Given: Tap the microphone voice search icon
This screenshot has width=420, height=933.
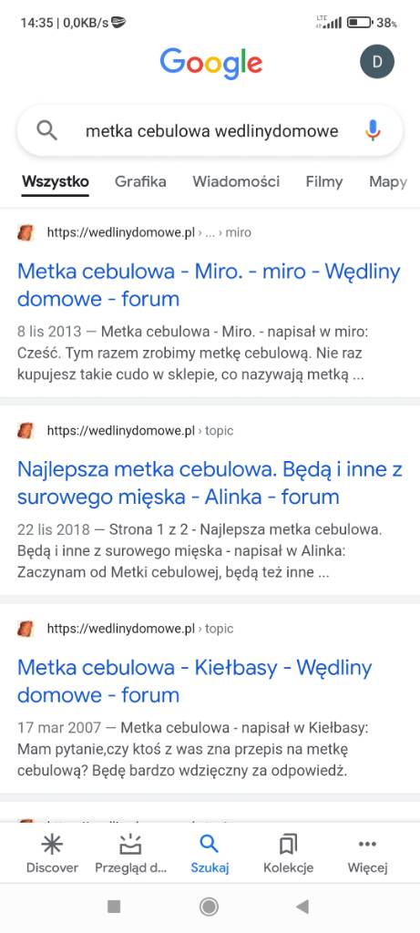Looking at the screenshot, I should [x=373, y=130].
